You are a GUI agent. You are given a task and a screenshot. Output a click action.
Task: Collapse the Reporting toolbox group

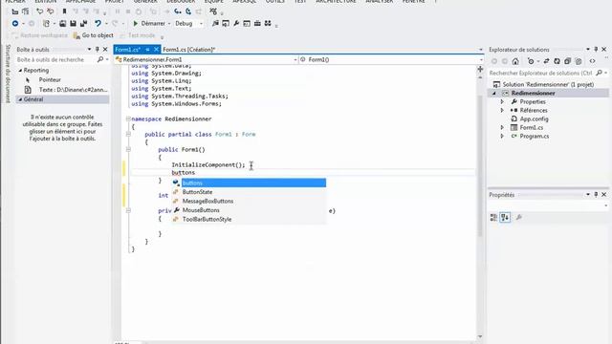[x=20, y=71]
